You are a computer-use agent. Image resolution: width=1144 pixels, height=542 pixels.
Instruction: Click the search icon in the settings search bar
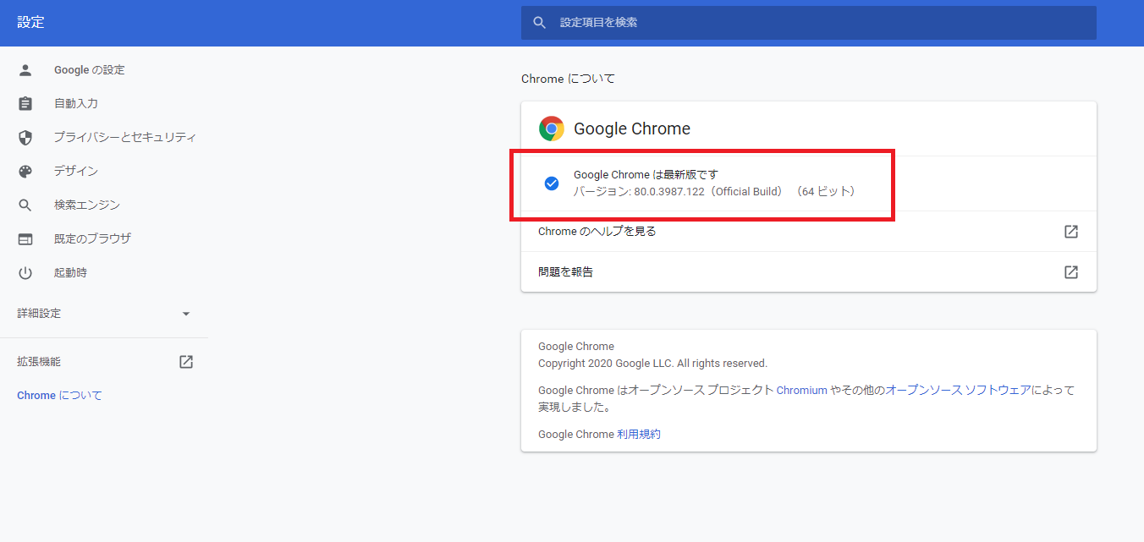(x=539, y=23)
